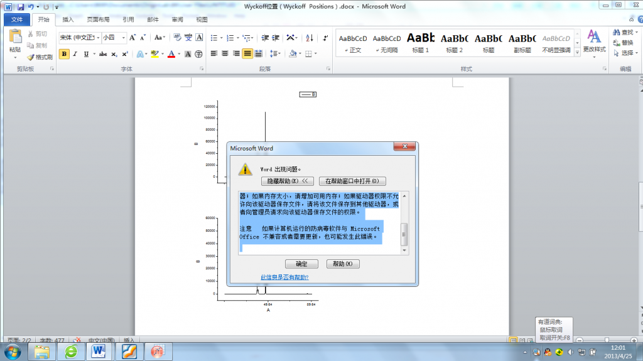Image resolution: width=643 pixels, height=361 pixels.
Task: Toggle Show paragraph marks
Action: pyautogui.click(x=325, y=38)
